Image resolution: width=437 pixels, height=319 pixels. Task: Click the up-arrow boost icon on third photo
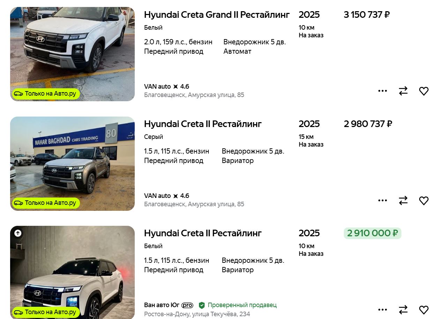click(x=18, y=233)
